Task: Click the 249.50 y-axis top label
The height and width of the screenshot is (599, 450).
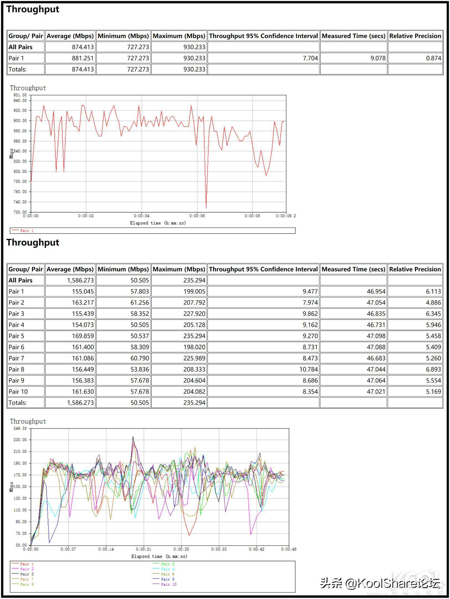Action: tap(20, 428)
